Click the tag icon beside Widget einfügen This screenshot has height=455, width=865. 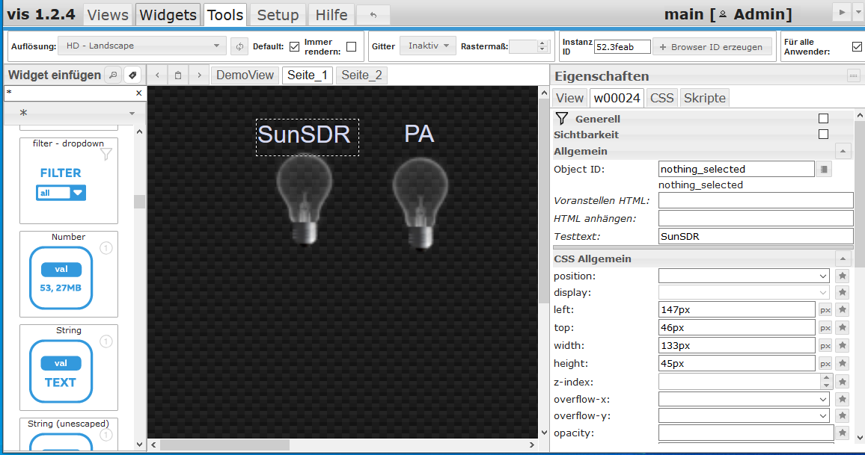tap(132, 75)
